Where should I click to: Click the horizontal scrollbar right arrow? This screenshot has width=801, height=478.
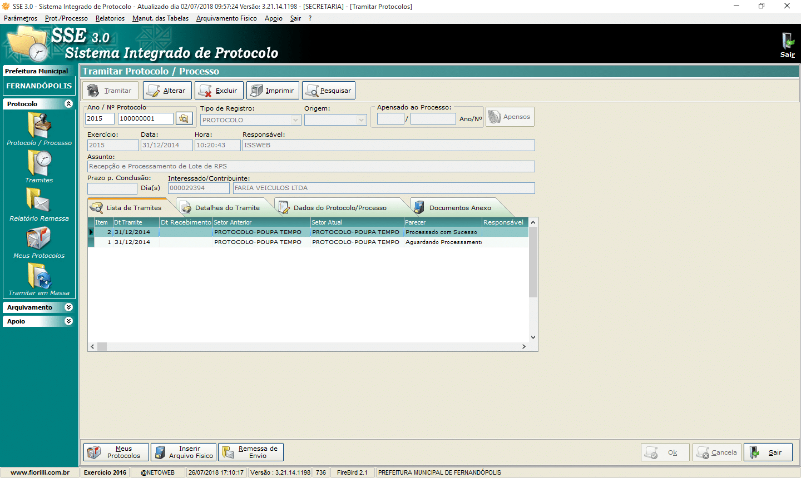click(523, 346)
